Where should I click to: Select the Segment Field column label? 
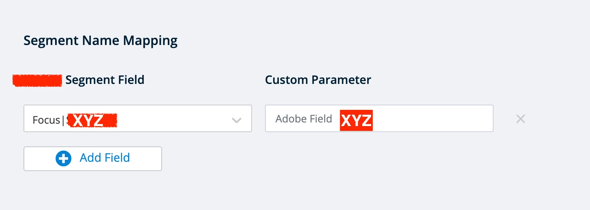pyautogui.click(x=105, y=80)
